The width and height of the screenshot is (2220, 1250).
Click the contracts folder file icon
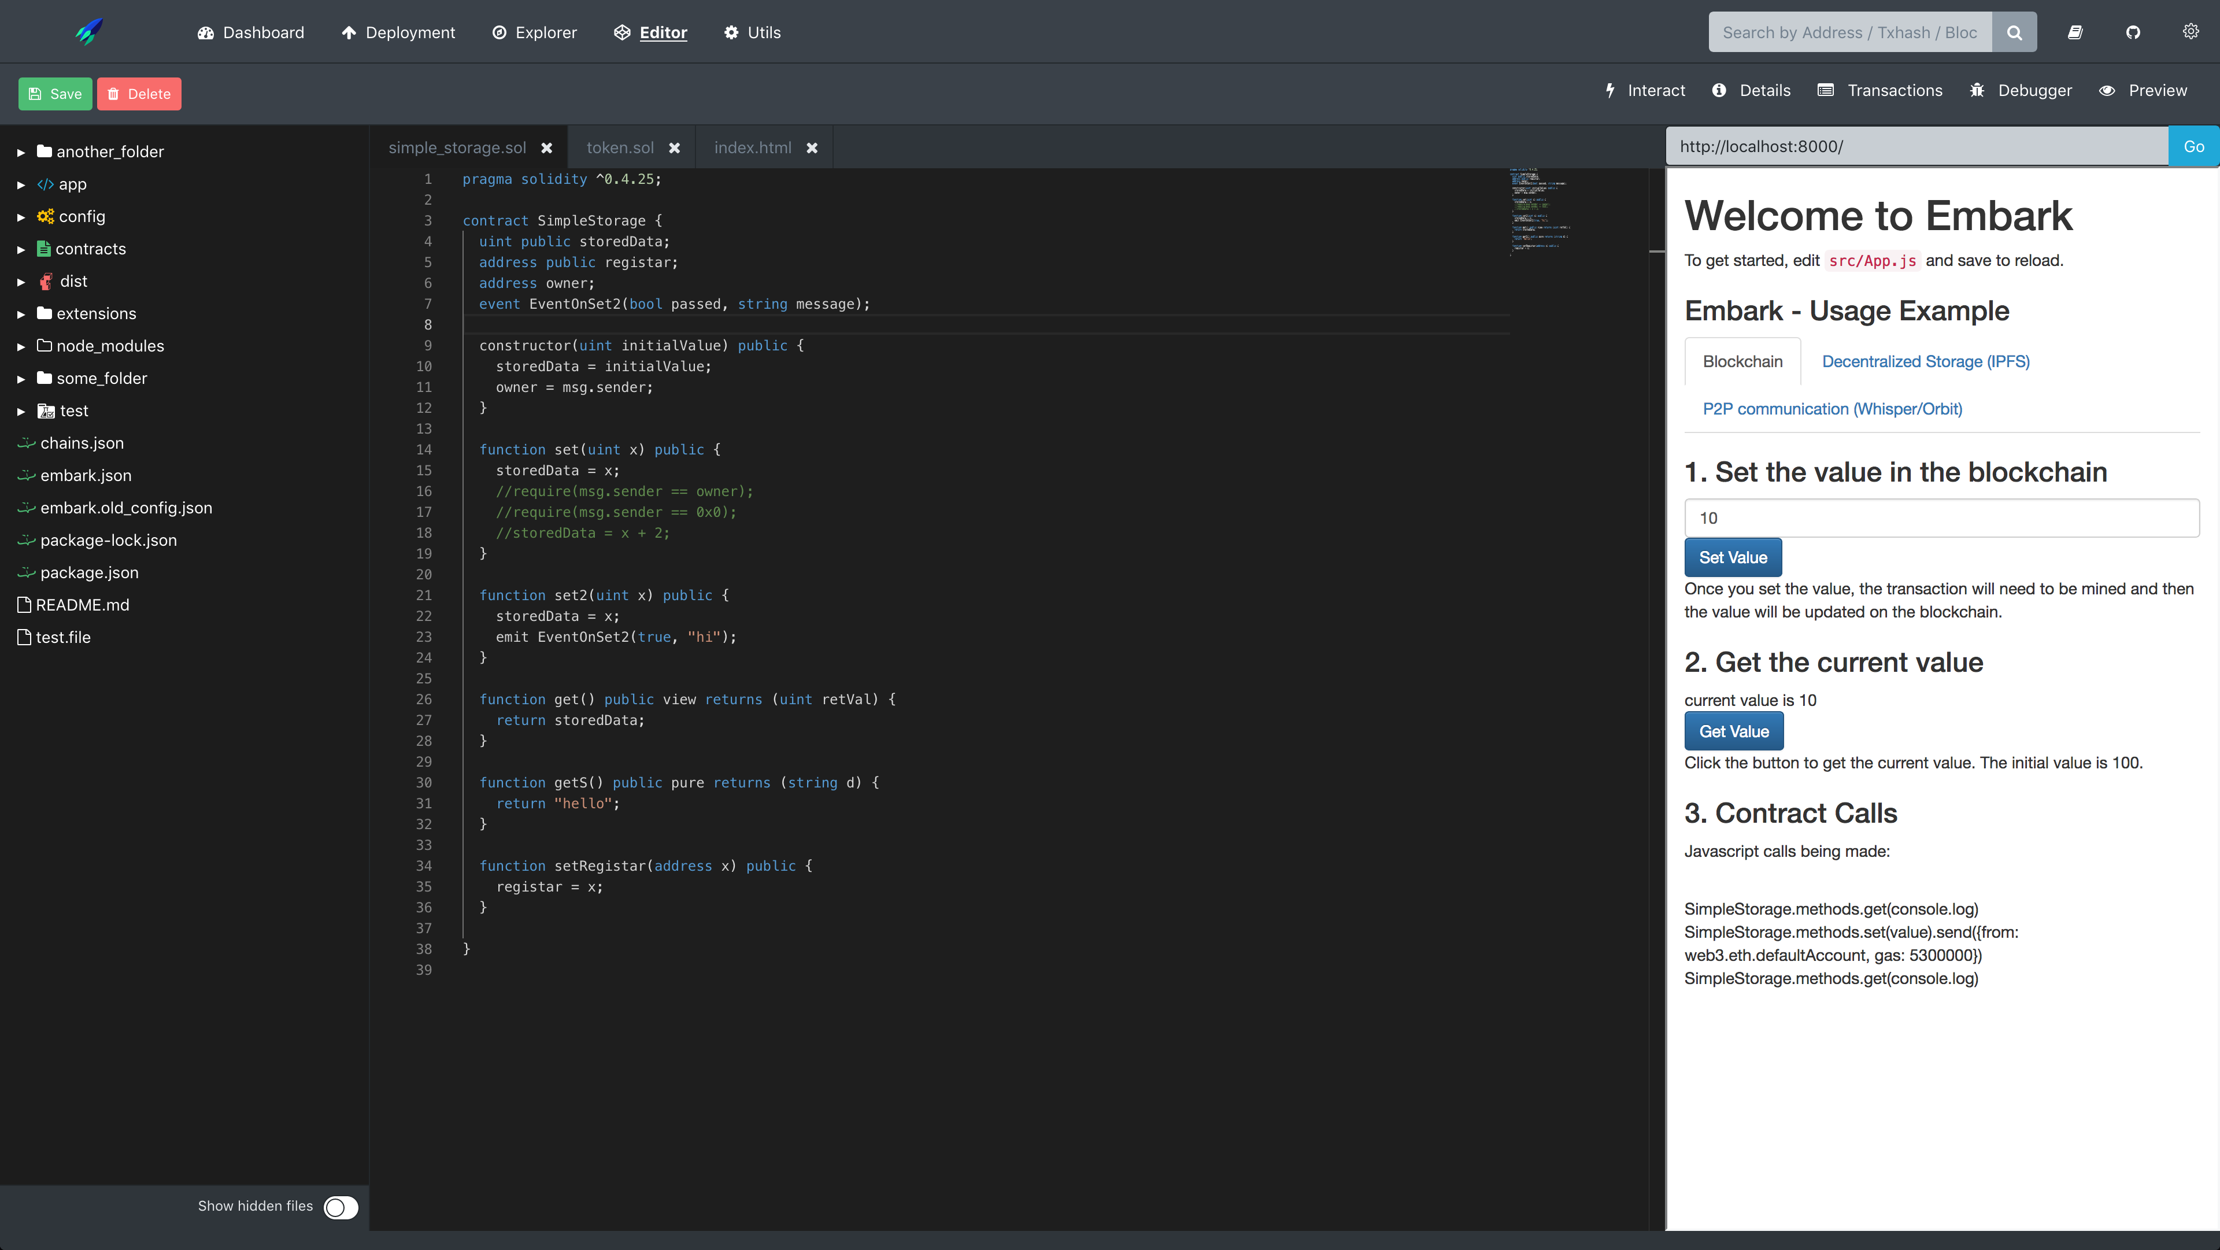(x=44, y=248)
